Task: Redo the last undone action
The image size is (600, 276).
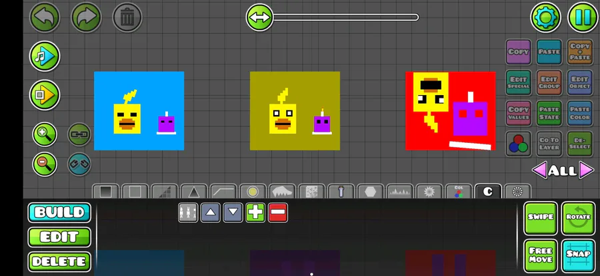Action: tap(86, 17)
